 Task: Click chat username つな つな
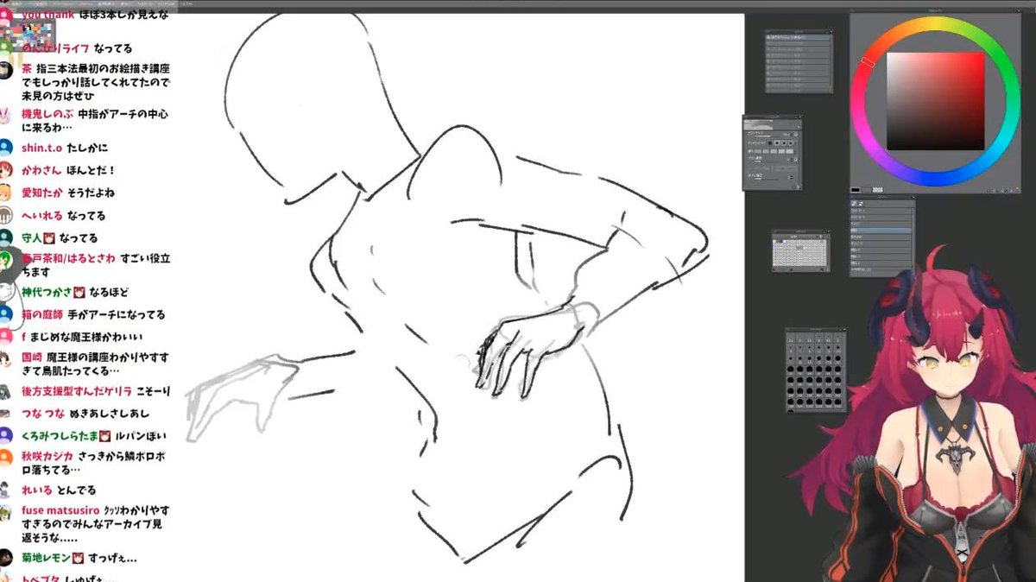click(x=43, y=414)
